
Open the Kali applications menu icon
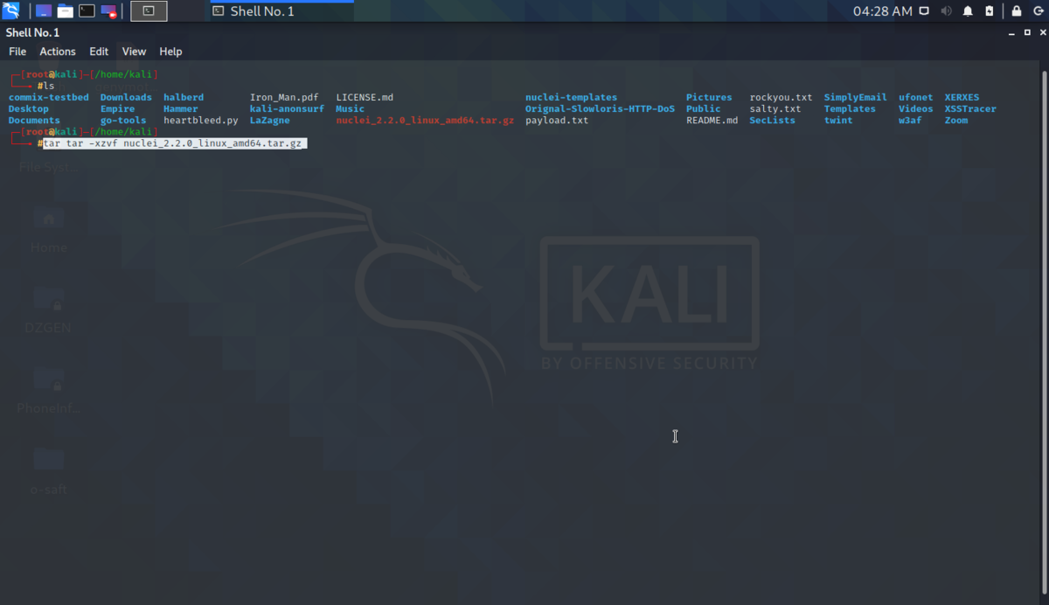click(11, 11)
